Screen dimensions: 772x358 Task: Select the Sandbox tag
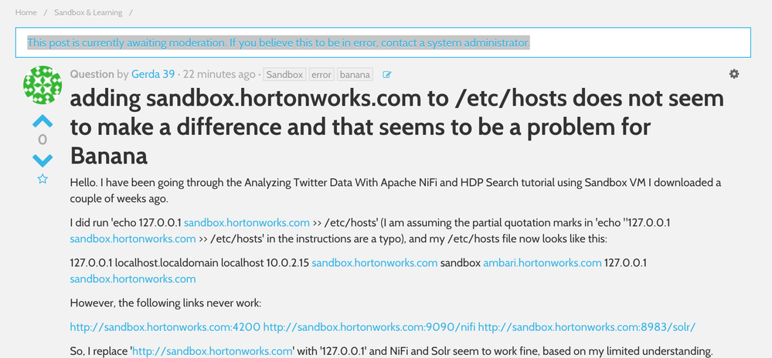[x=284, y=75]
